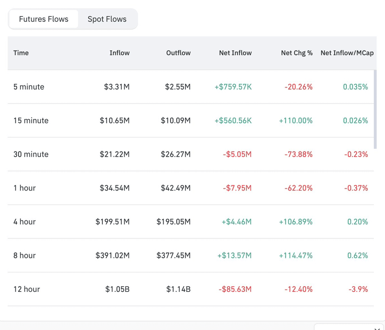Sort by the Outflow column header
This screenshot has width=385, height=330.
[x=178, y=53]
